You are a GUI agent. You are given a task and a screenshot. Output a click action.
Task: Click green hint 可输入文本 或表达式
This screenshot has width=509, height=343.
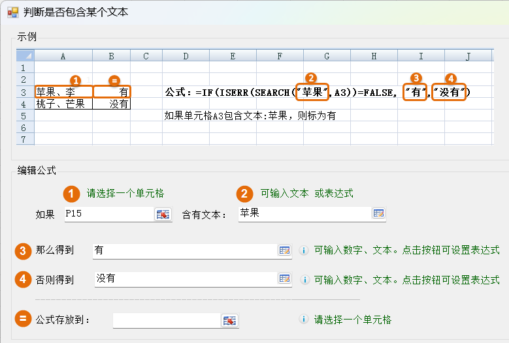pos(306,193)
